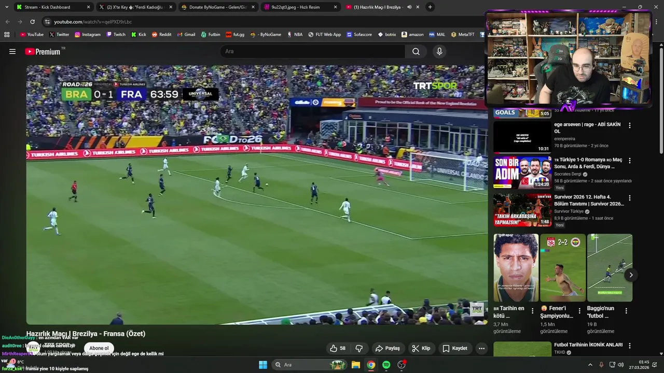
Task: Mute the YouTube tab speaker icon
Action: point(409,7)
